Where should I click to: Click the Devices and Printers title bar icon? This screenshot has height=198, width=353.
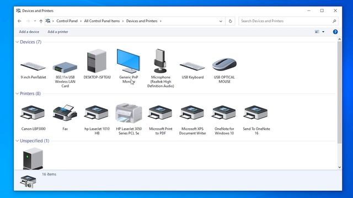click(x=18, y=10)
